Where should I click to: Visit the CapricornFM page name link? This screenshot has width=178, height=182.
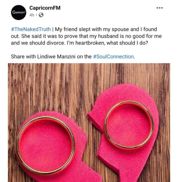point(45,8)
